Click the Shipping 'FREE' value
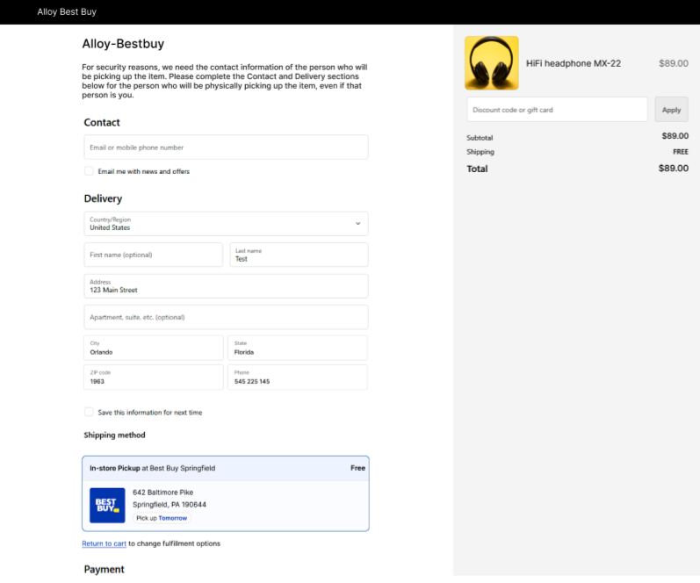700x583 pixels. (x=681, y=152)
